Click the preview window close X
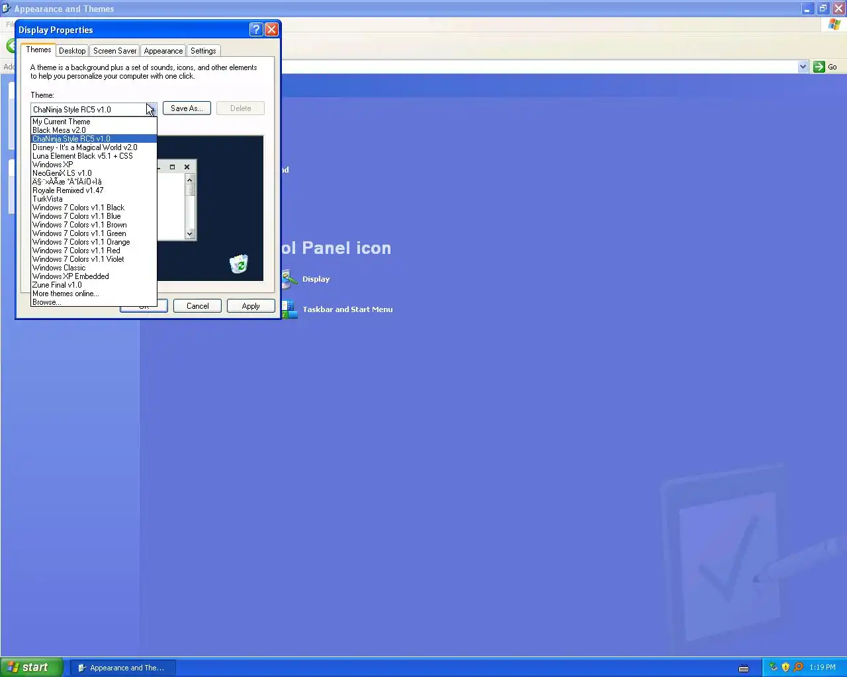Image resolution: width=847 pixels, height=677 pixels. point(187,167)
